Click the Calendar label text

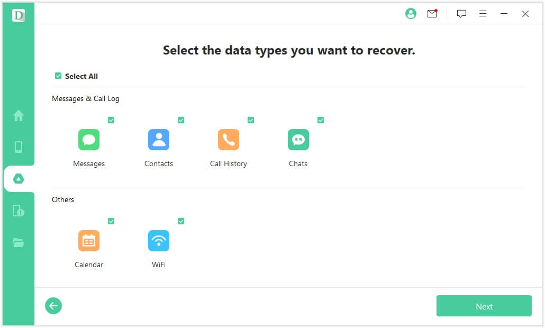pos(89,265)
